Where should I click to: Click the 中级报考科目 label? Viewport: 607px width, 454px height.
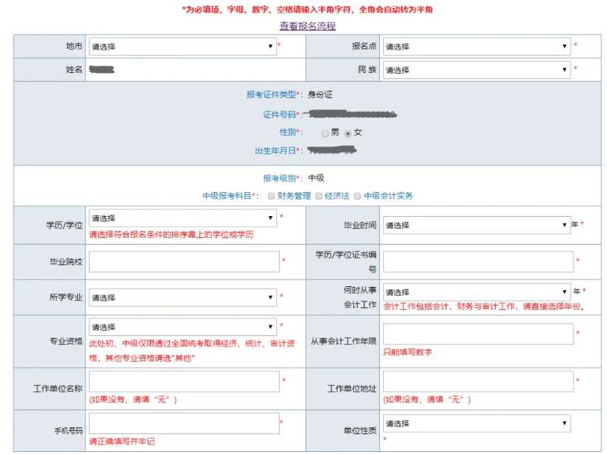[227, 196]
